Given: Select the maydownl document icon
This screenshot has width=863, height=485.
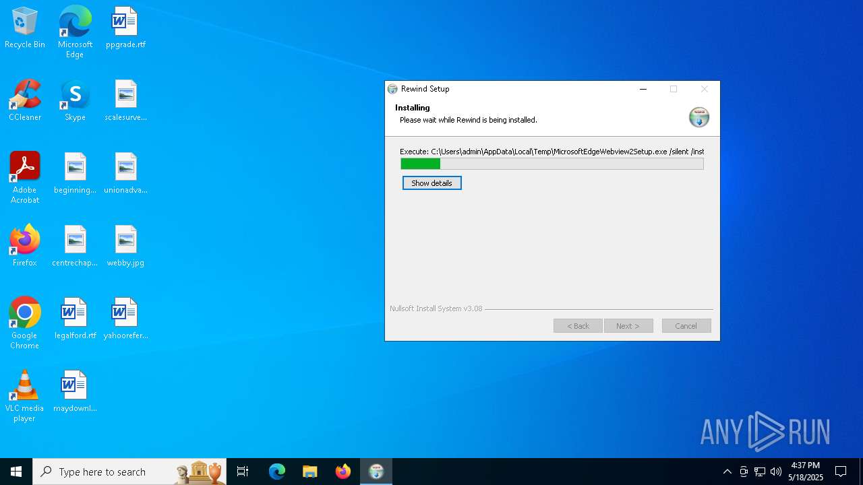Looking at the screenshot, I should click(x=75, y=392).
